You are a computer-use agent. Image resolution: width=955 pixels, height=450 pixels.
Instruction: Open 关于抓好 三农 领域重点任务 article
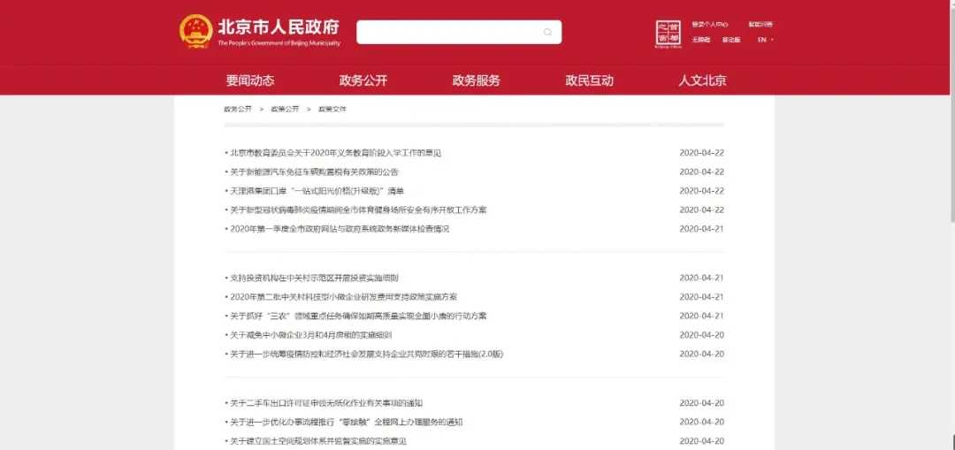[358, 316]
